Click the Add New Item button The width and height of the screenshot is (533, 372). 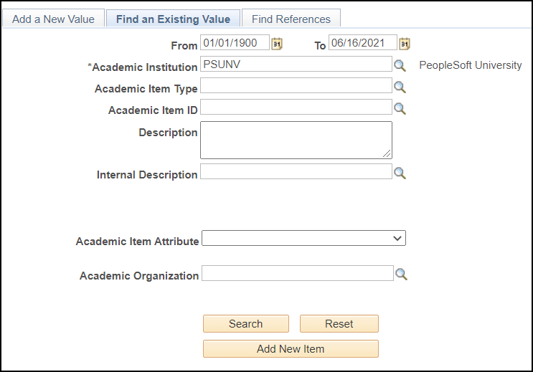291,349
